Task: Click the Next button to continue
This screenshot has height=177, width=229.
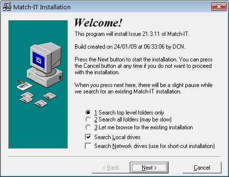Action: (x=149, y=168)
